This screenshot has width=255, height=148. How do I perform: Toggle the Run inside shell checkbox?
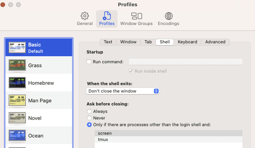[x=131, y=71]
